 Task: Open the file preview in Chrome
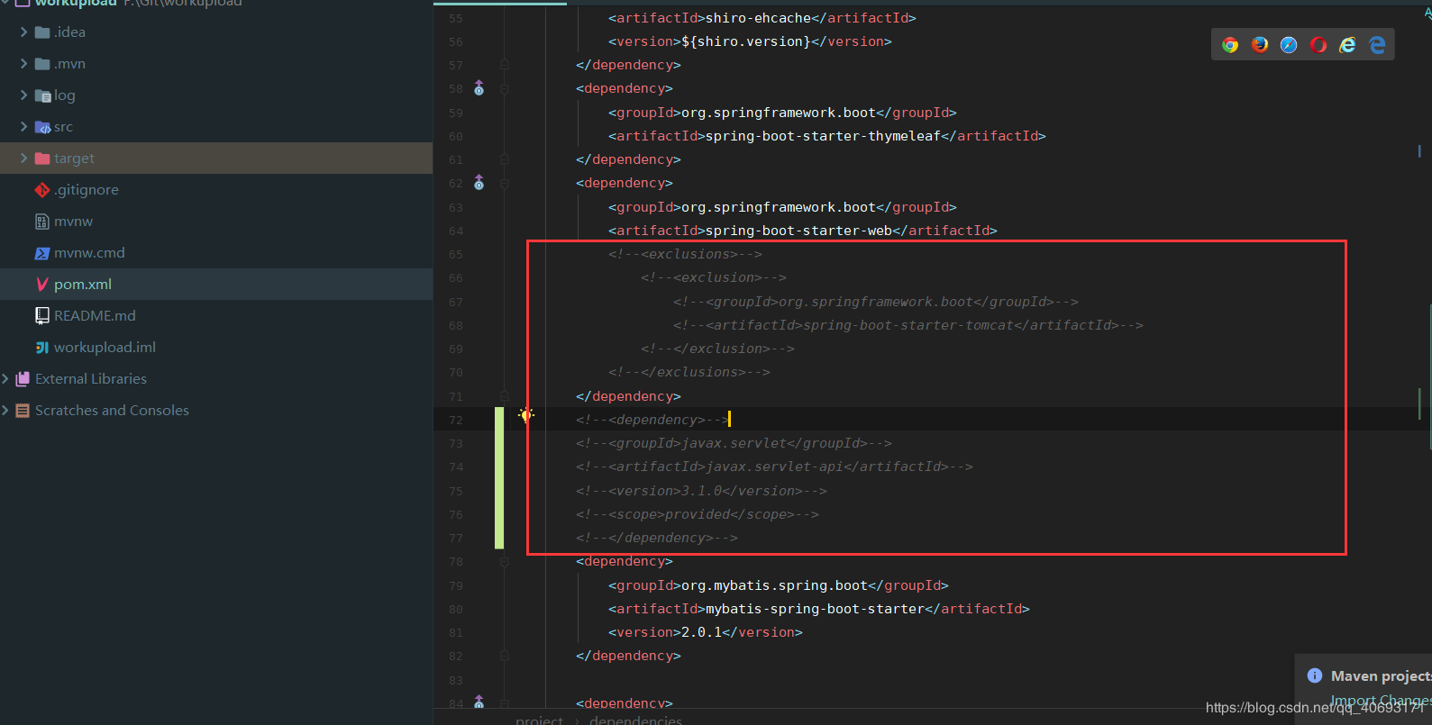[x=1230, y=45]
